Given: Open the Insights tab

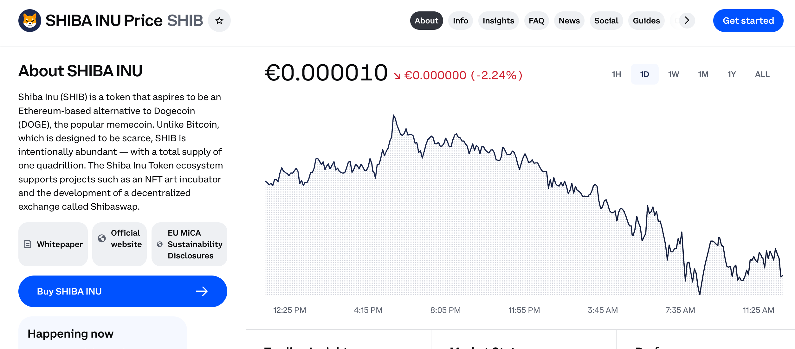Looking at the screenshot, I should [498, 21].
